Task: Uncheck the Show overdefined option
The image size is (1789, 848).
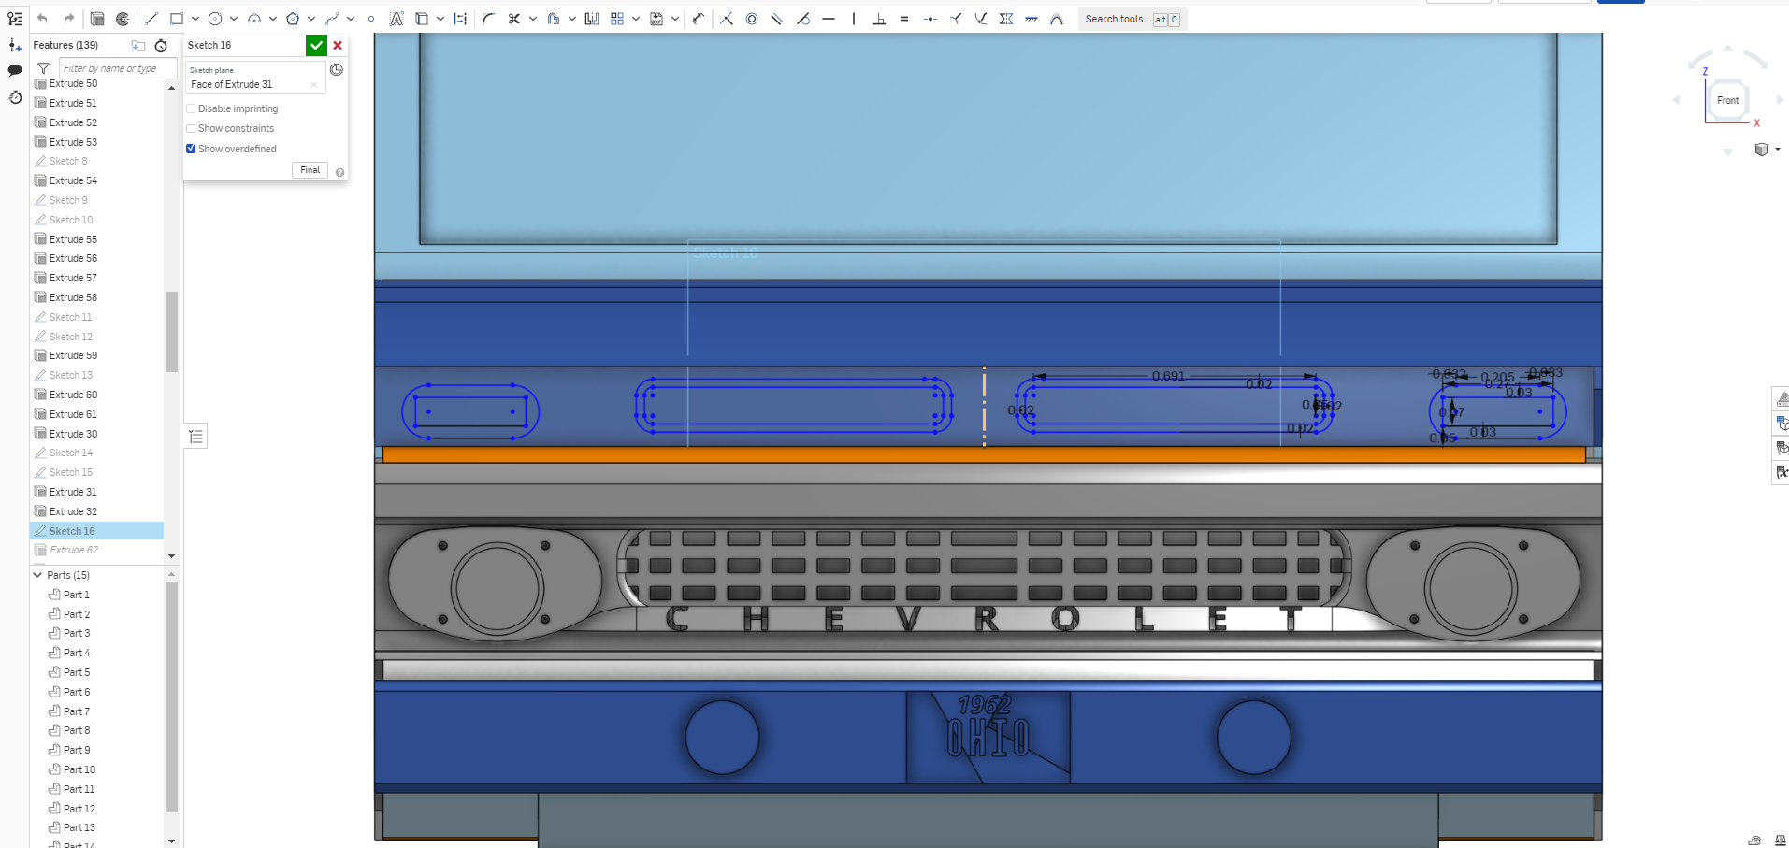Action: tap(191, 149)
